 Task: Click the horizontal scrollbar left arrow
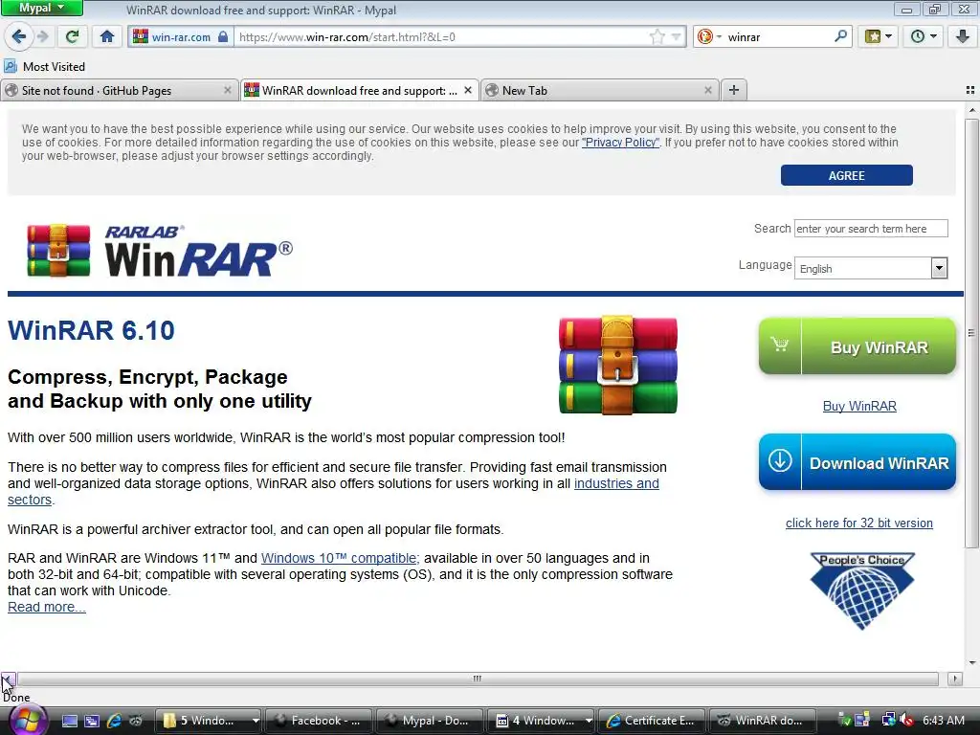[9, 679]
